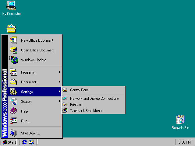Viewport: 195px width, 146px height.
Task: Click the Network and Dial-up Connections icon
Action: tap(65, 98)
